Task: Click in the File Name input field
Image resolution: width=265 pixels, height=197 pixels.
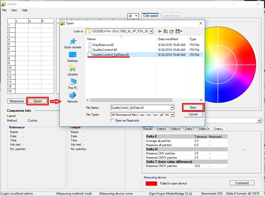Action: click(x=140, y=108)
